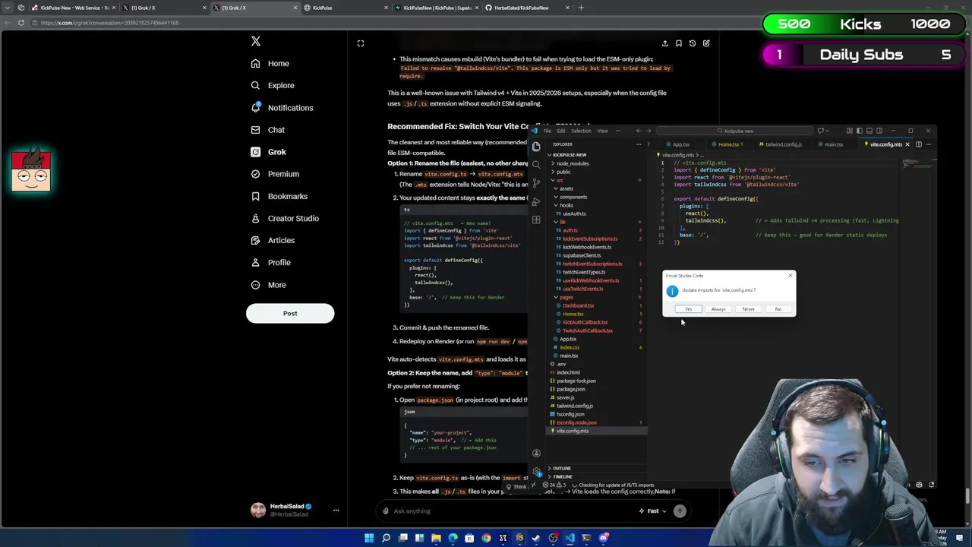Viewport: 972px width, 547px height.
Task: Click VS Code split editor icon
Action: pos(918,144)
